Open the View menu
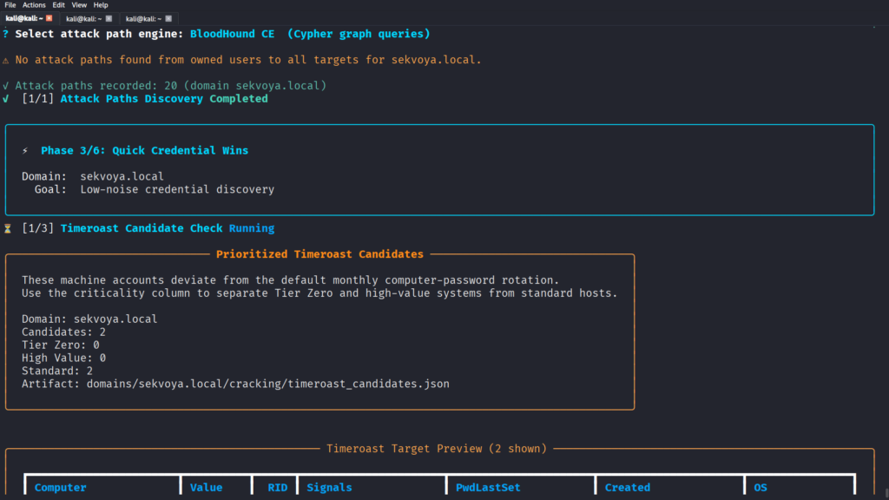 (x=79, y=5)
